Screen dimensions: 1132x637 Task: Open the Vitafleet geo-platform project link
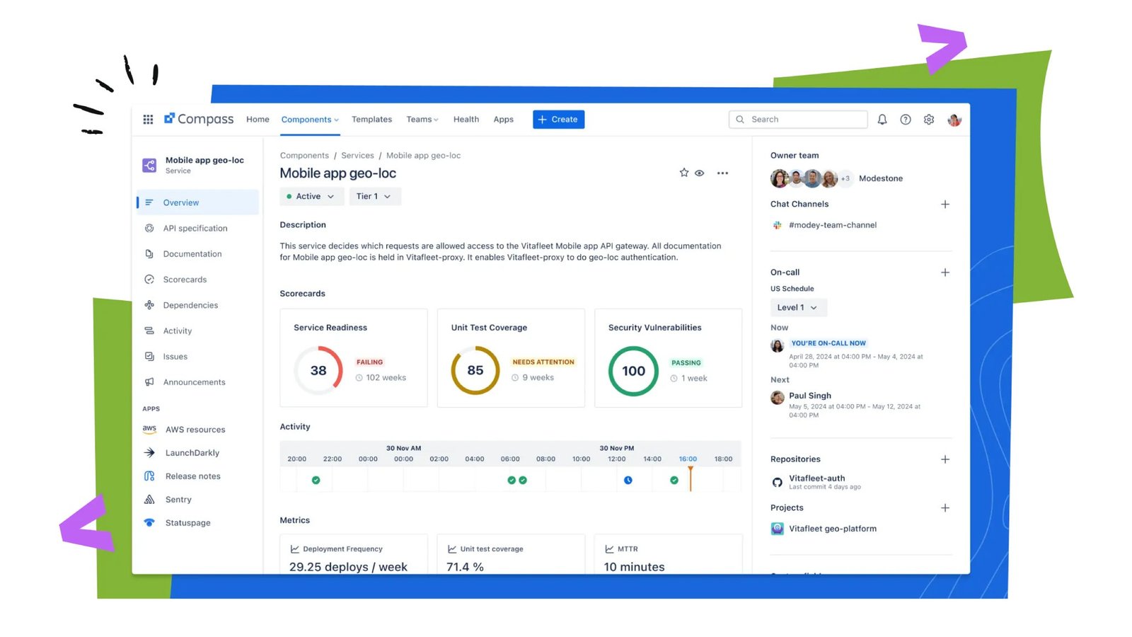(833, 528)
